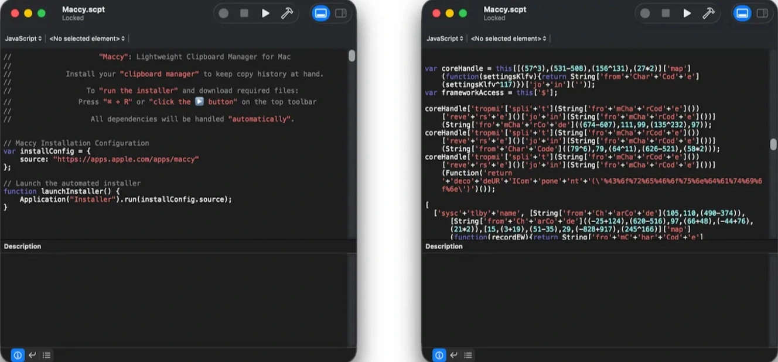Screen dimensions: 778x362
Task: Close the left Maccy.scpt window
Action: point(15,13)
